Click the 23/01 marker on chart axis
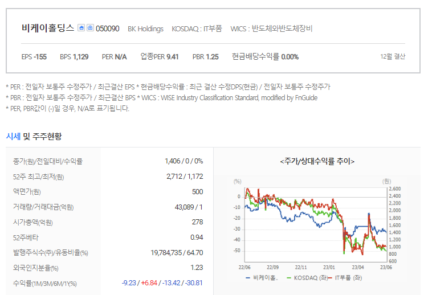This screenshot has width=424, height=295. tap(329, 268)
